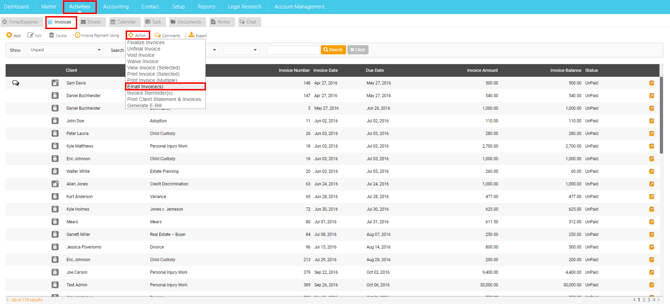Open edit icon for invoice 148

click(x=651, y=83)
